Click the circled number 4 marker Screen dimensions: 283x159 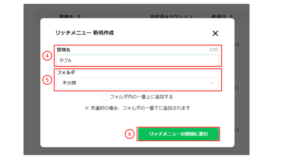click(x=47, y=56)
